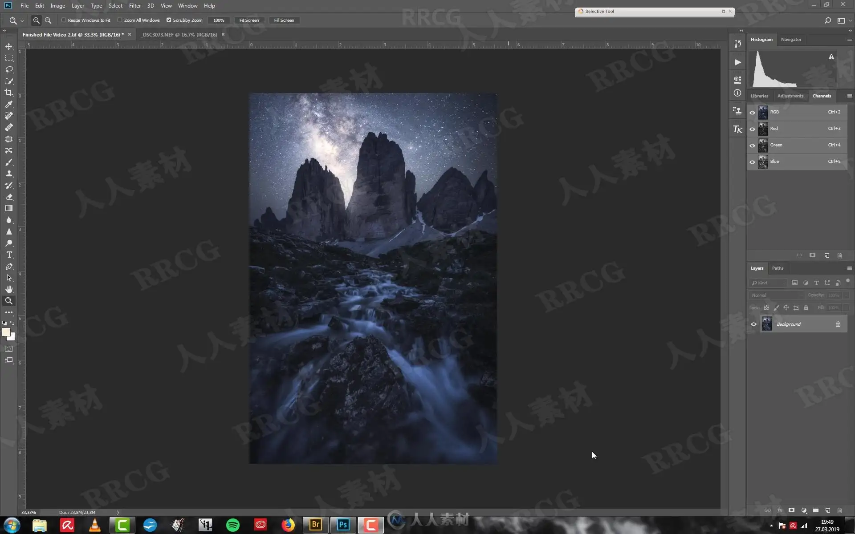Select the Gradient tool
855x534 pixels.
[x=9, y=208]
